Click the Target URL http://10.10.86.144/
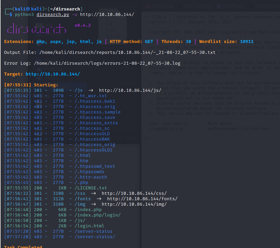Image resolution: width=280 pixels, height=248 pixels. (53, 74)
